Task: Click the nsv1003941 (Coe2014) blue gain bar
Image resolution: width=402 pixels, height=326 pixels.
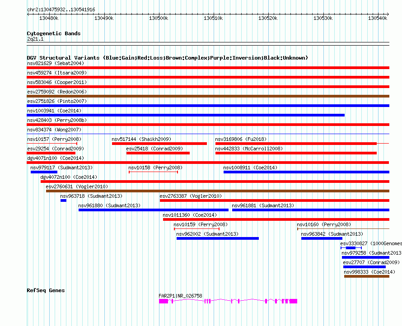Action: pyautogui.click(x=186, y=115)
